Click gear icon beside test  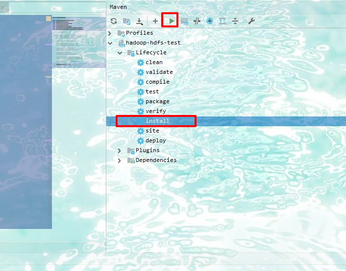[x=140, y=92]
